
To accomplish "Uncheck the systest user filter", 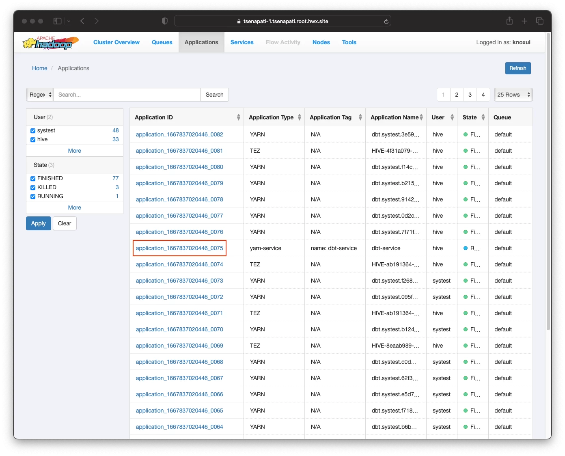I will 33,131.
